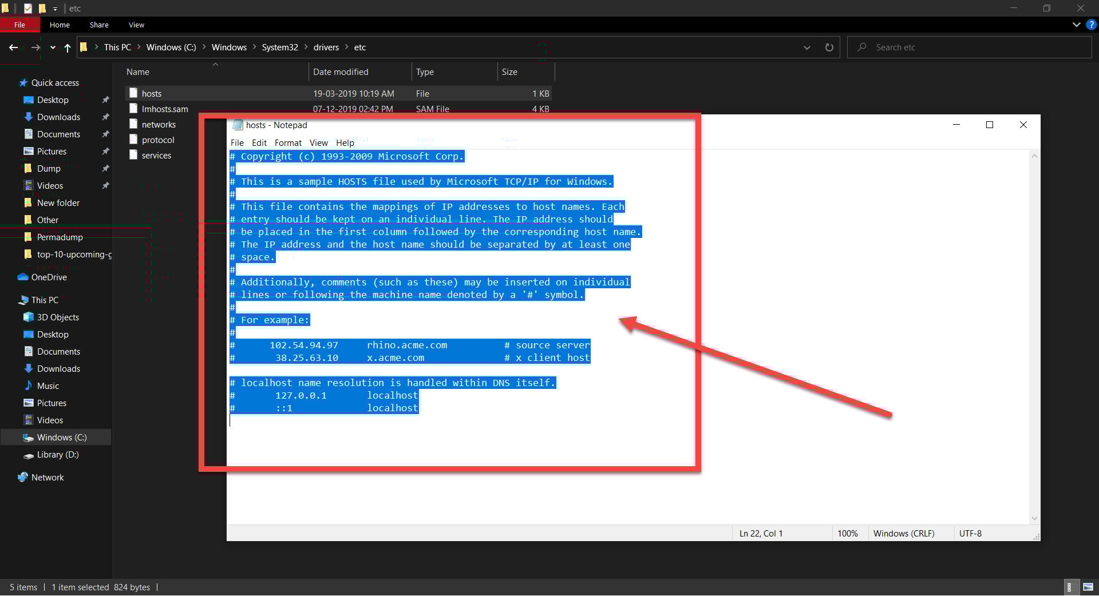Screen dimensions: 1099x596
Task: Refresh the etc folder view
Action: pyautogui.click(x=829, y=47)
